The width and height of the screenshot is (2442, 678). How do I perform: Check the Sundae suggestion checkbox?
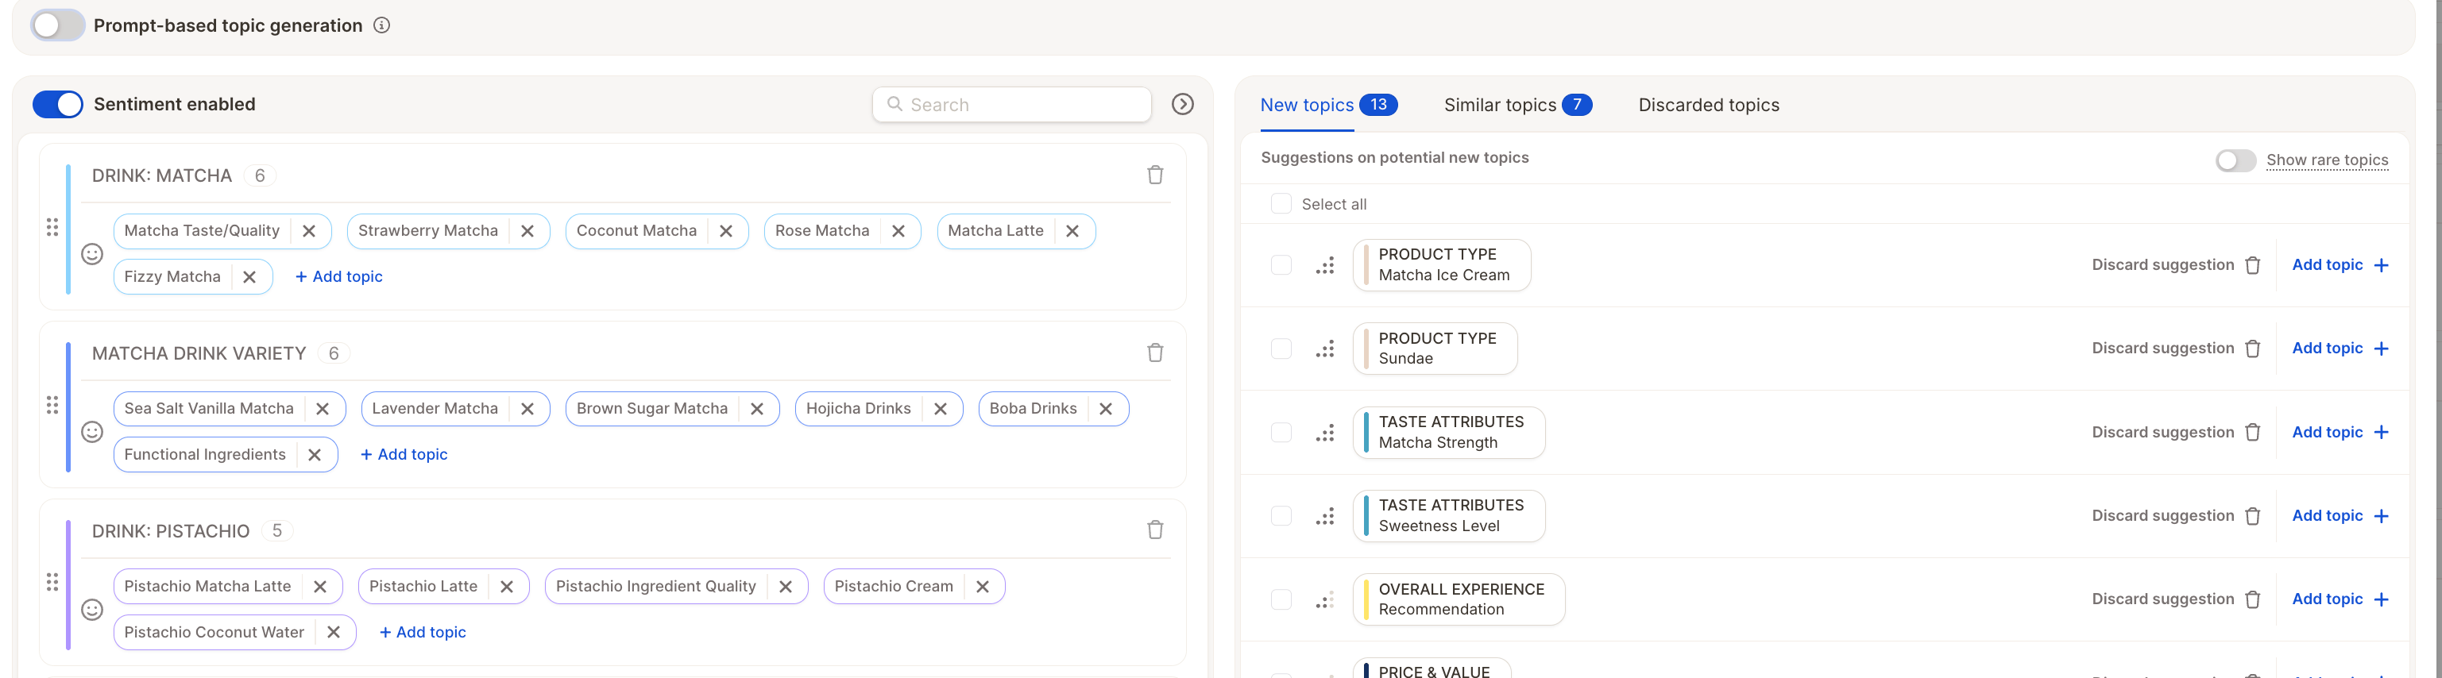point(1281,349)
